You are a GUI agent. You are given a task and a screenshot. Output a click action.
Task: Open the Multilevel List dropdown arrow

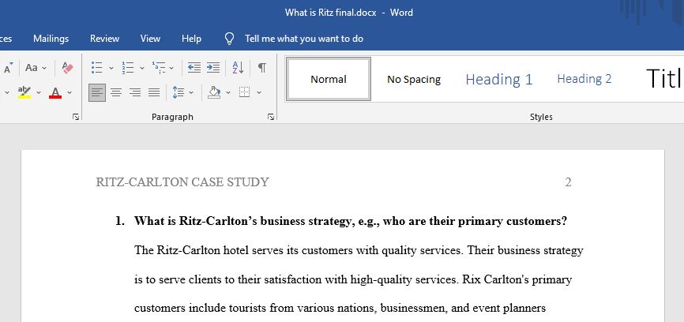point(171,68)
